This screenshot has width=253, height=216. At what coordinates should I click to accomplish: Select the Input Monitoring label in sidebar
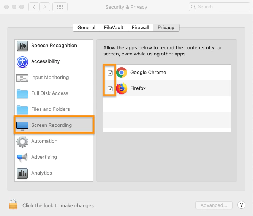click(x=50, y=77)
